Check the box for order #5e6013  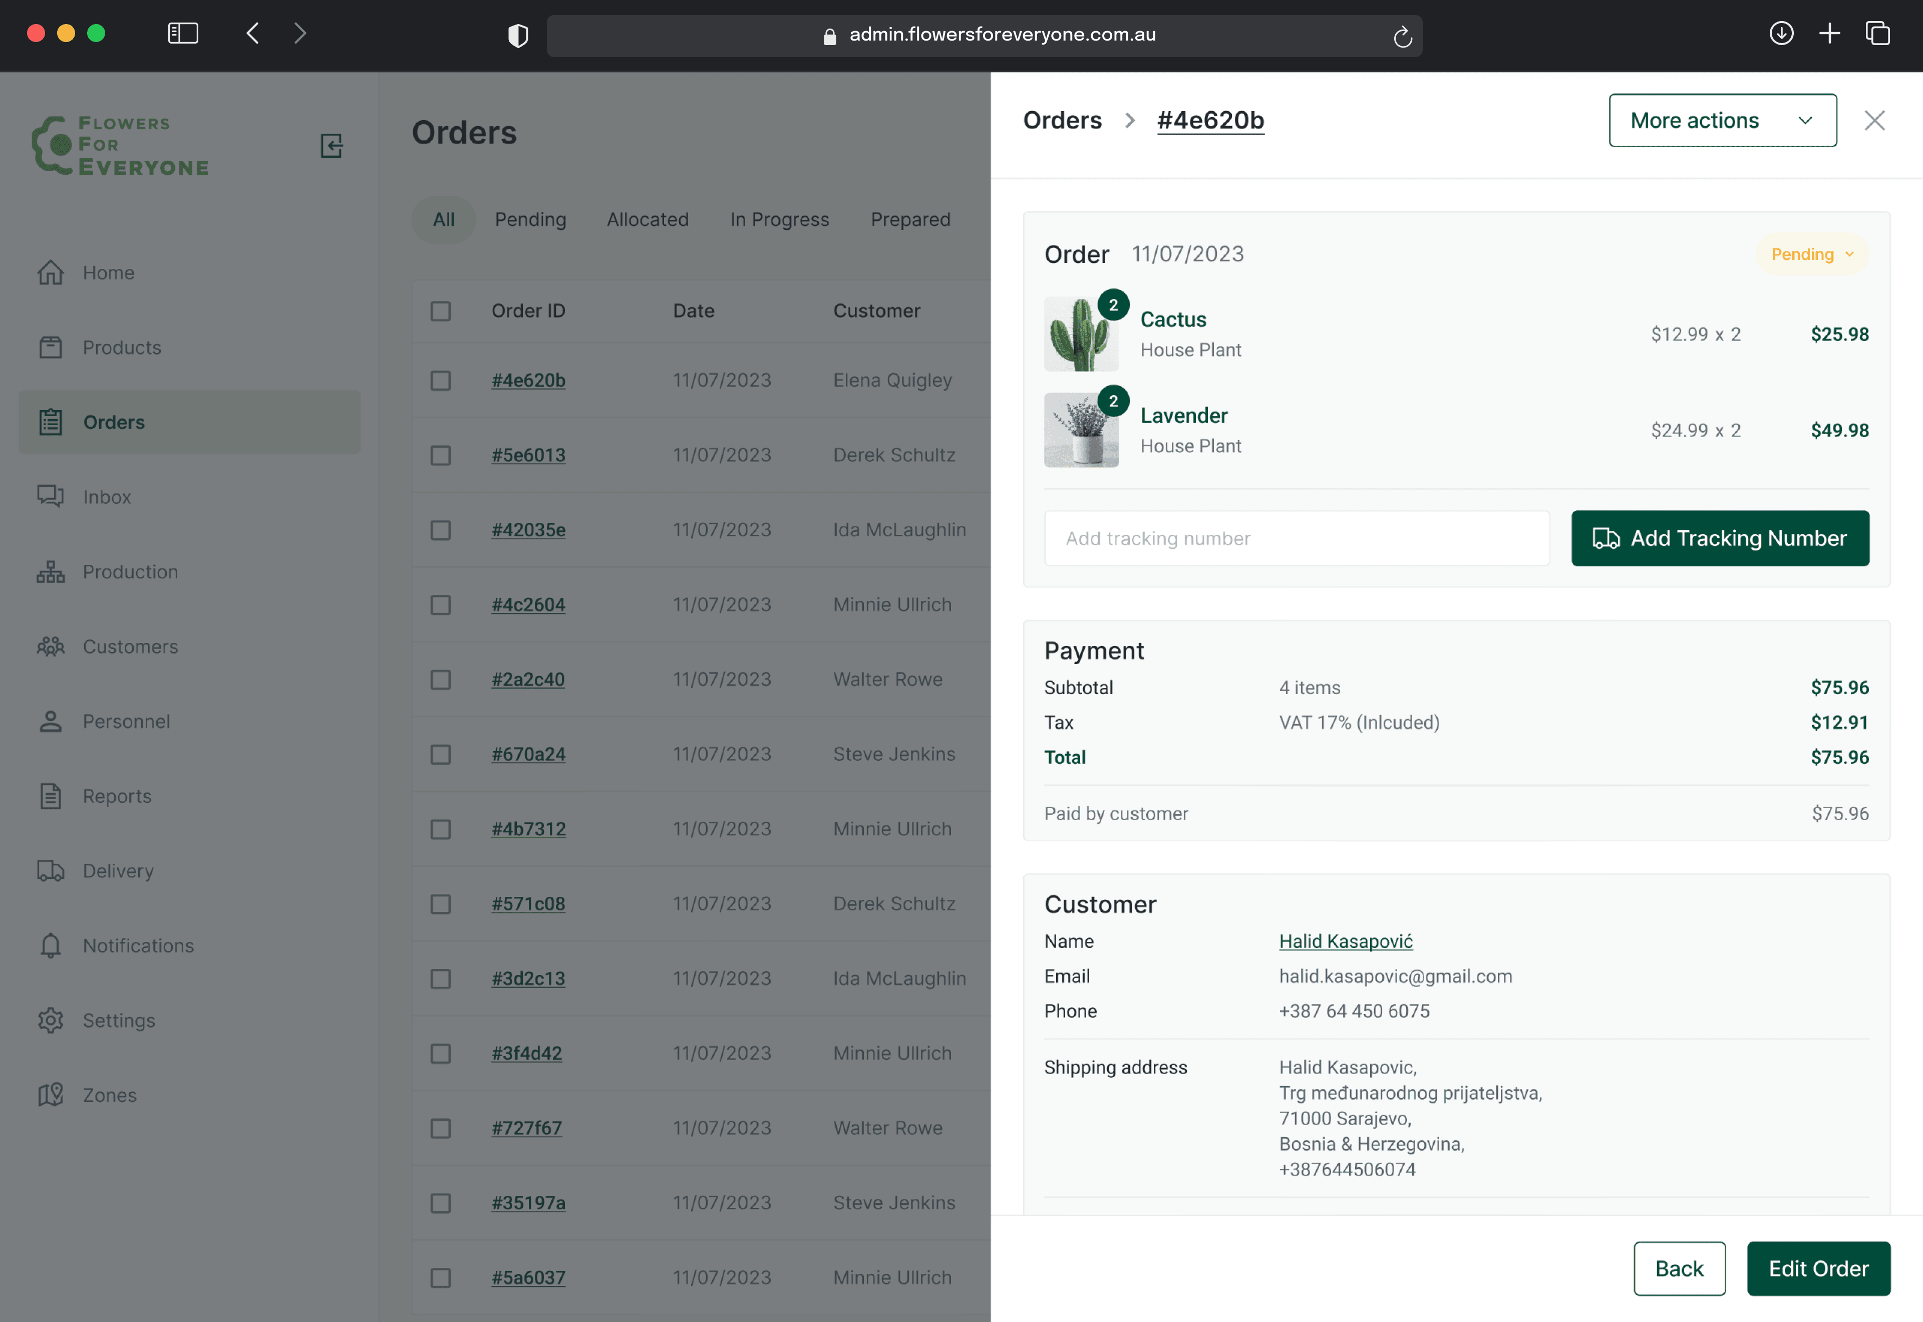tap(441, 455)
